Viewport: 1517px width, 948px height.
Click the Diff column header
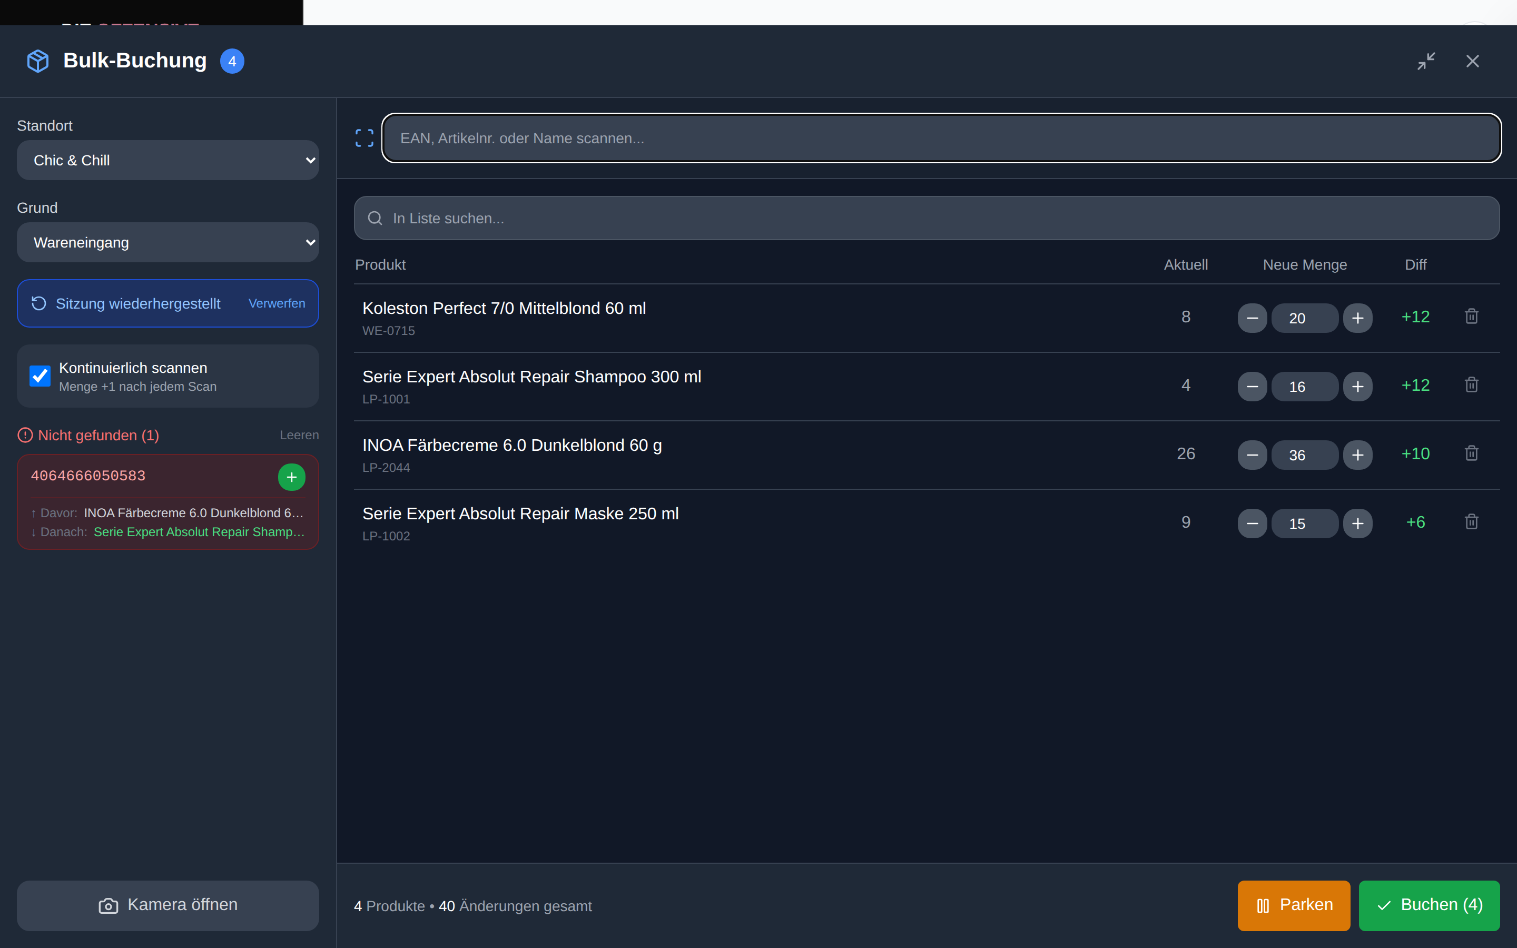click(x=1415, y=264)
